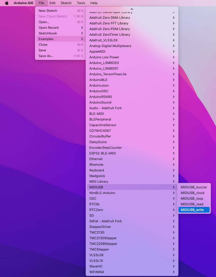Expand Arduino_LSM9DS1 examples

tap(132, 68)
